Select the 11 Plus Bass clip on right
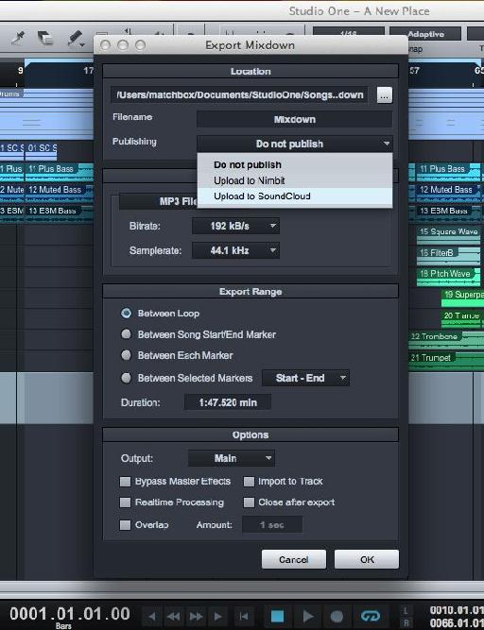The image size is (484, 630). [x=449, y=171]
